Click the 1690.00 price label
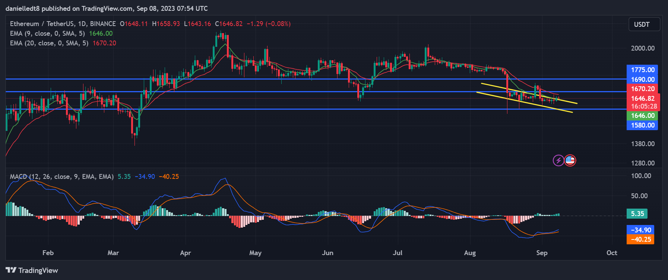This screenshot has width=668, height=280. click(x=642, y=80)
